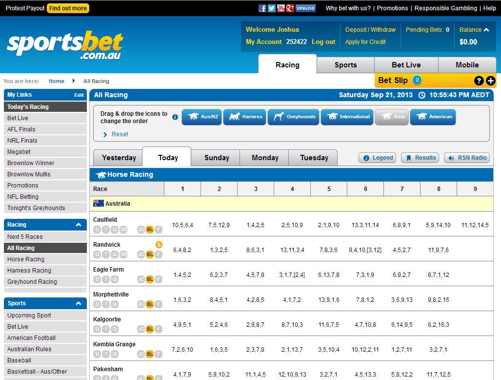Go to Home breadcrumb link

(56, 81)
